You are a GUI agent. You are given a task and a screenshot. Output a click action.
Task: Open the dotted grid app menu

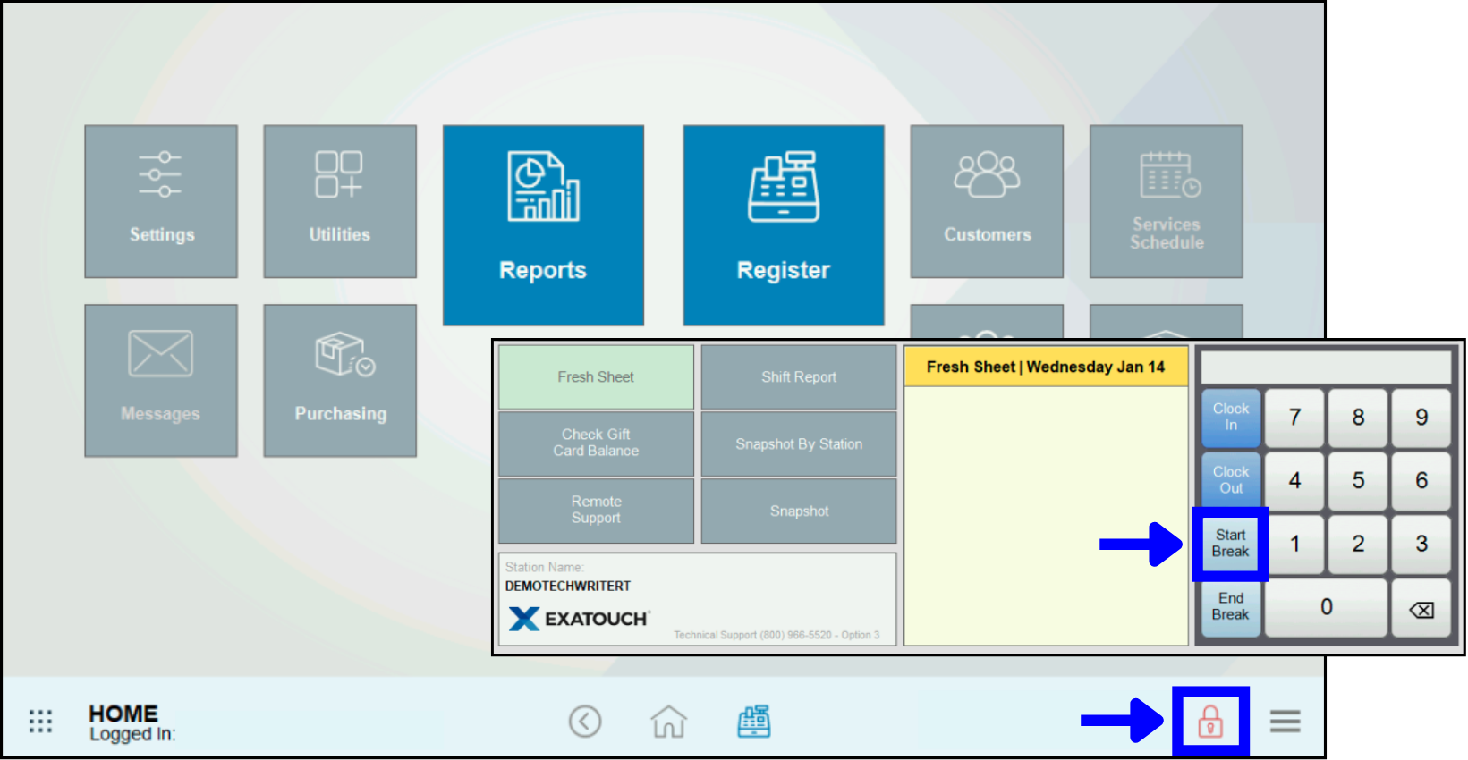click(40, 721)
